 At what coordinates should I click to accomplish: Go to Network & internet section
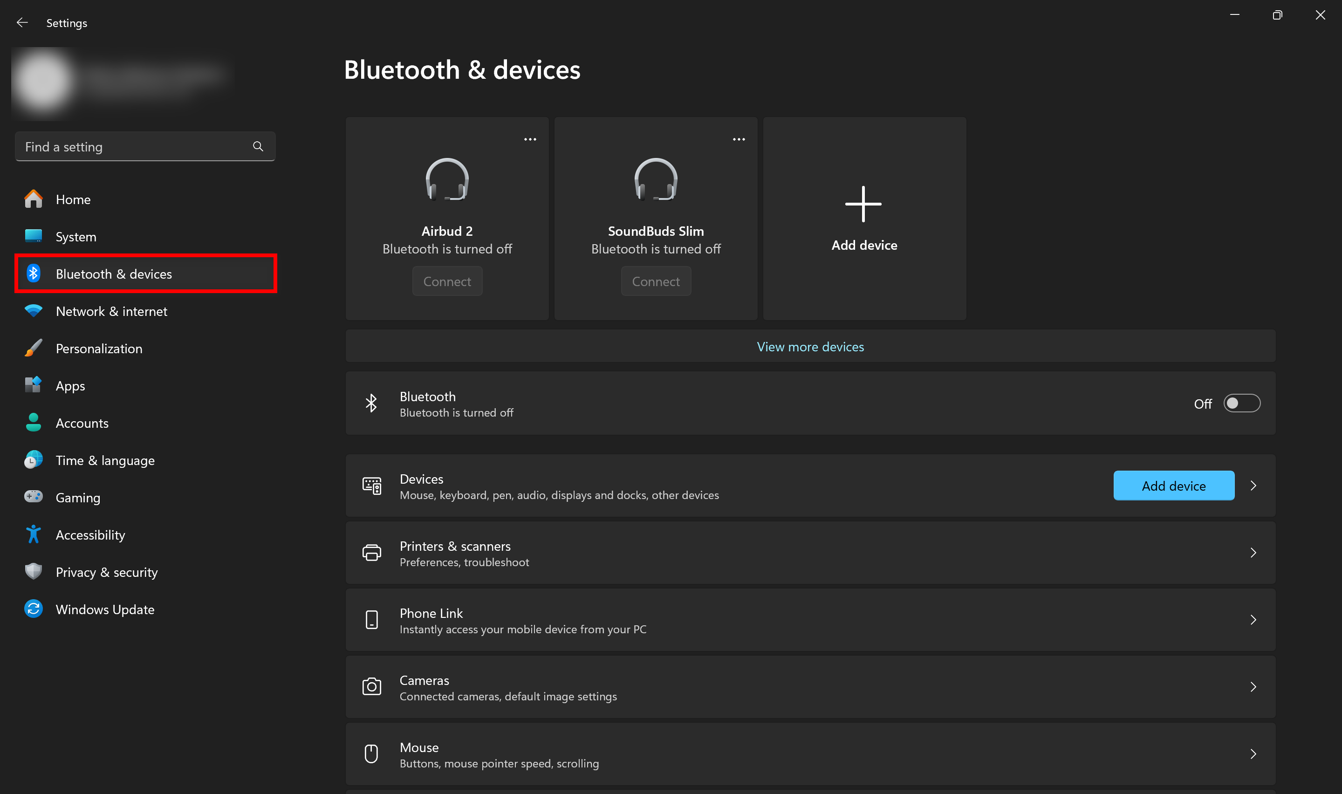[x=111, y=311]
